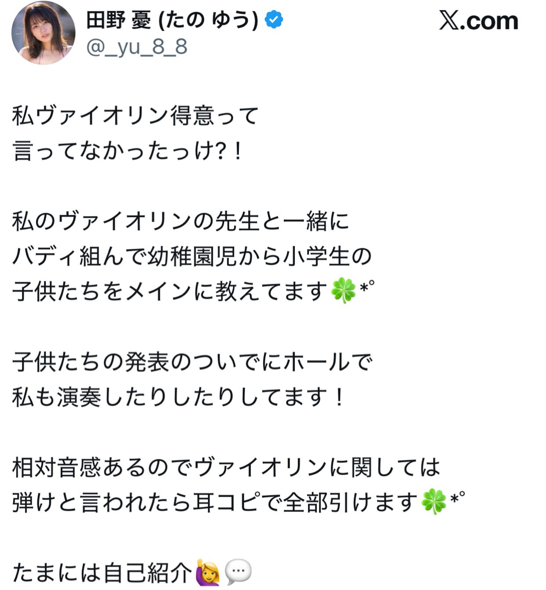Click the speech bubble emoji
This screenshot has width=546, height=590.
(238, 572)
